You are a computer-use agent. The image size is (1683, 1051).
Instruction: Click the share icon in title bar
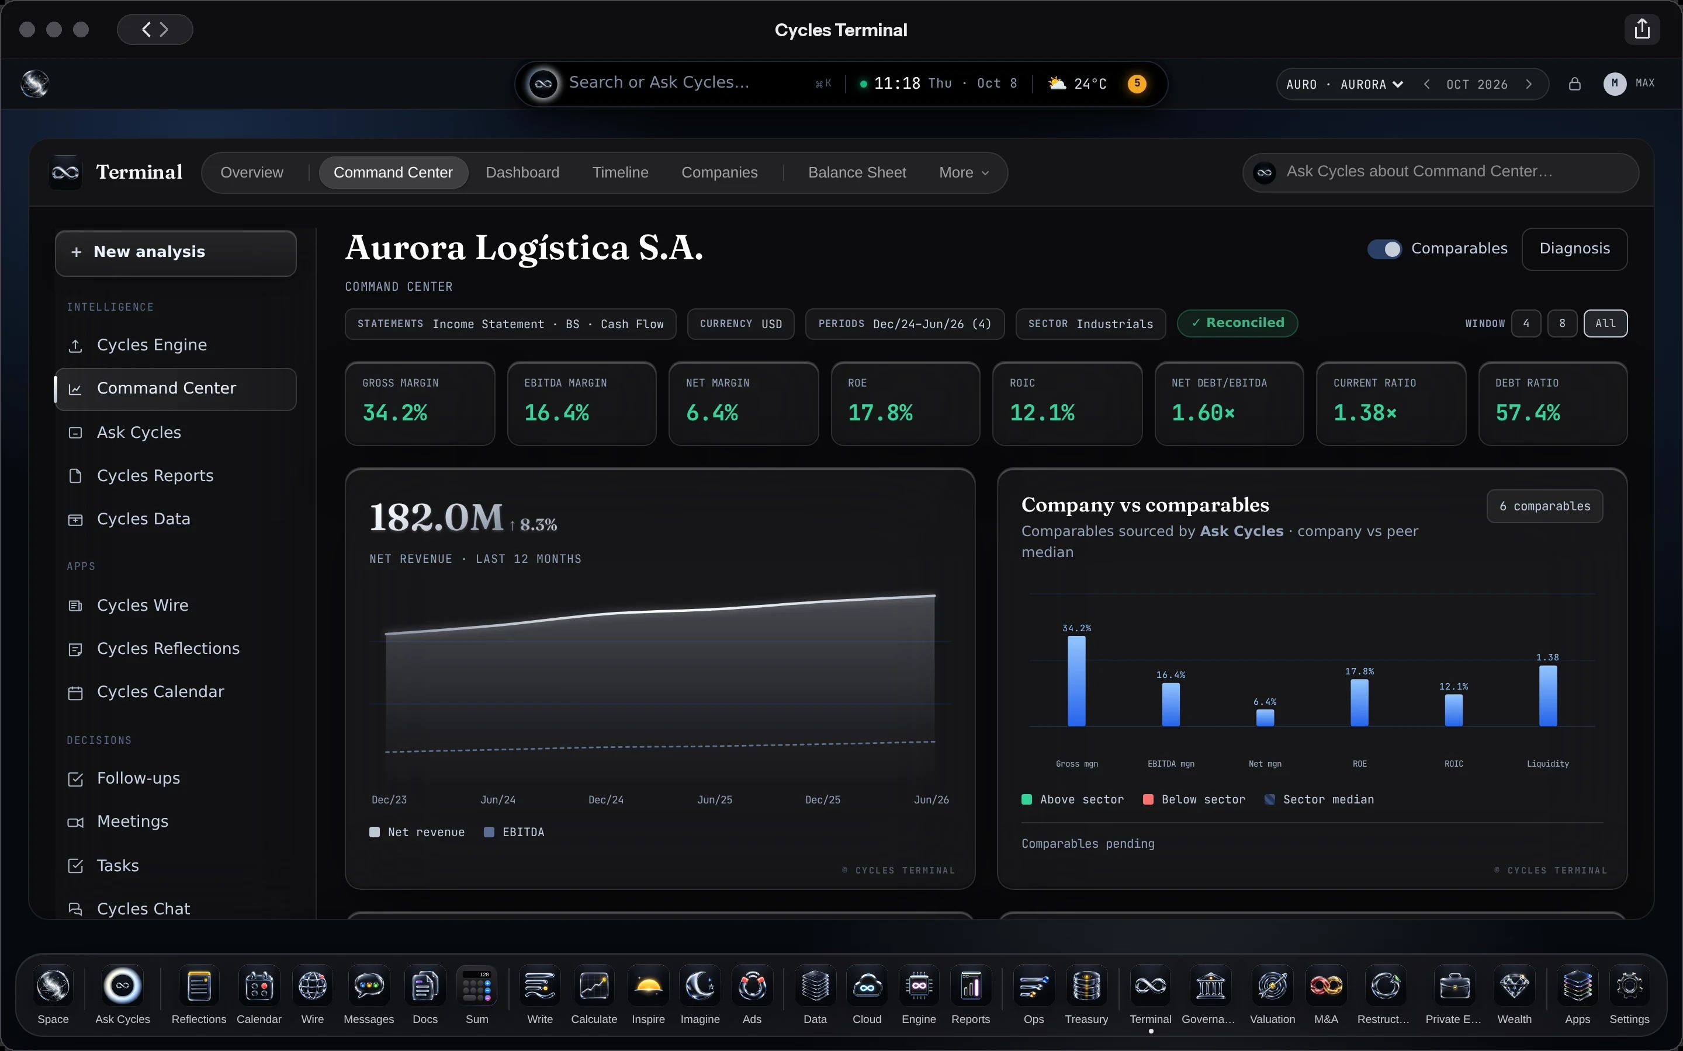pyautogui.click(x=1642, y=29)
